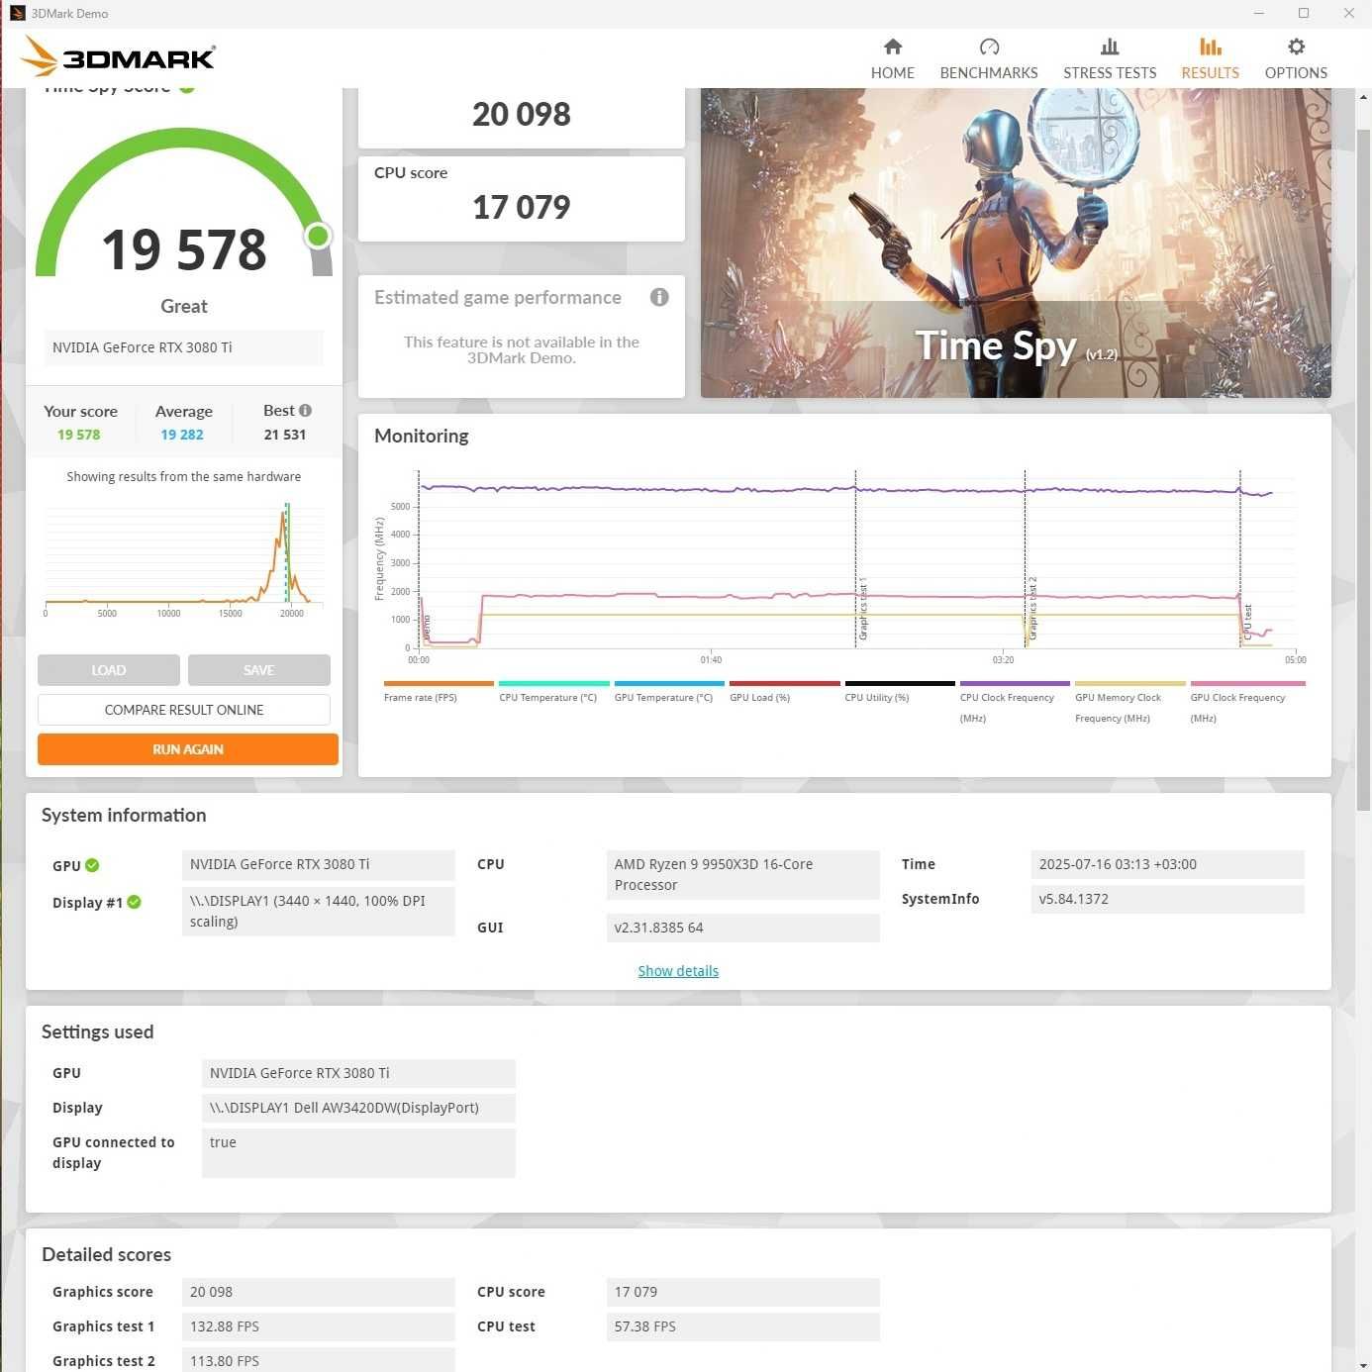The width and height of the screenshot is (1372, 1372).
Task: Switch to BENCHMARKS tab
Action: tap(989, 72)
